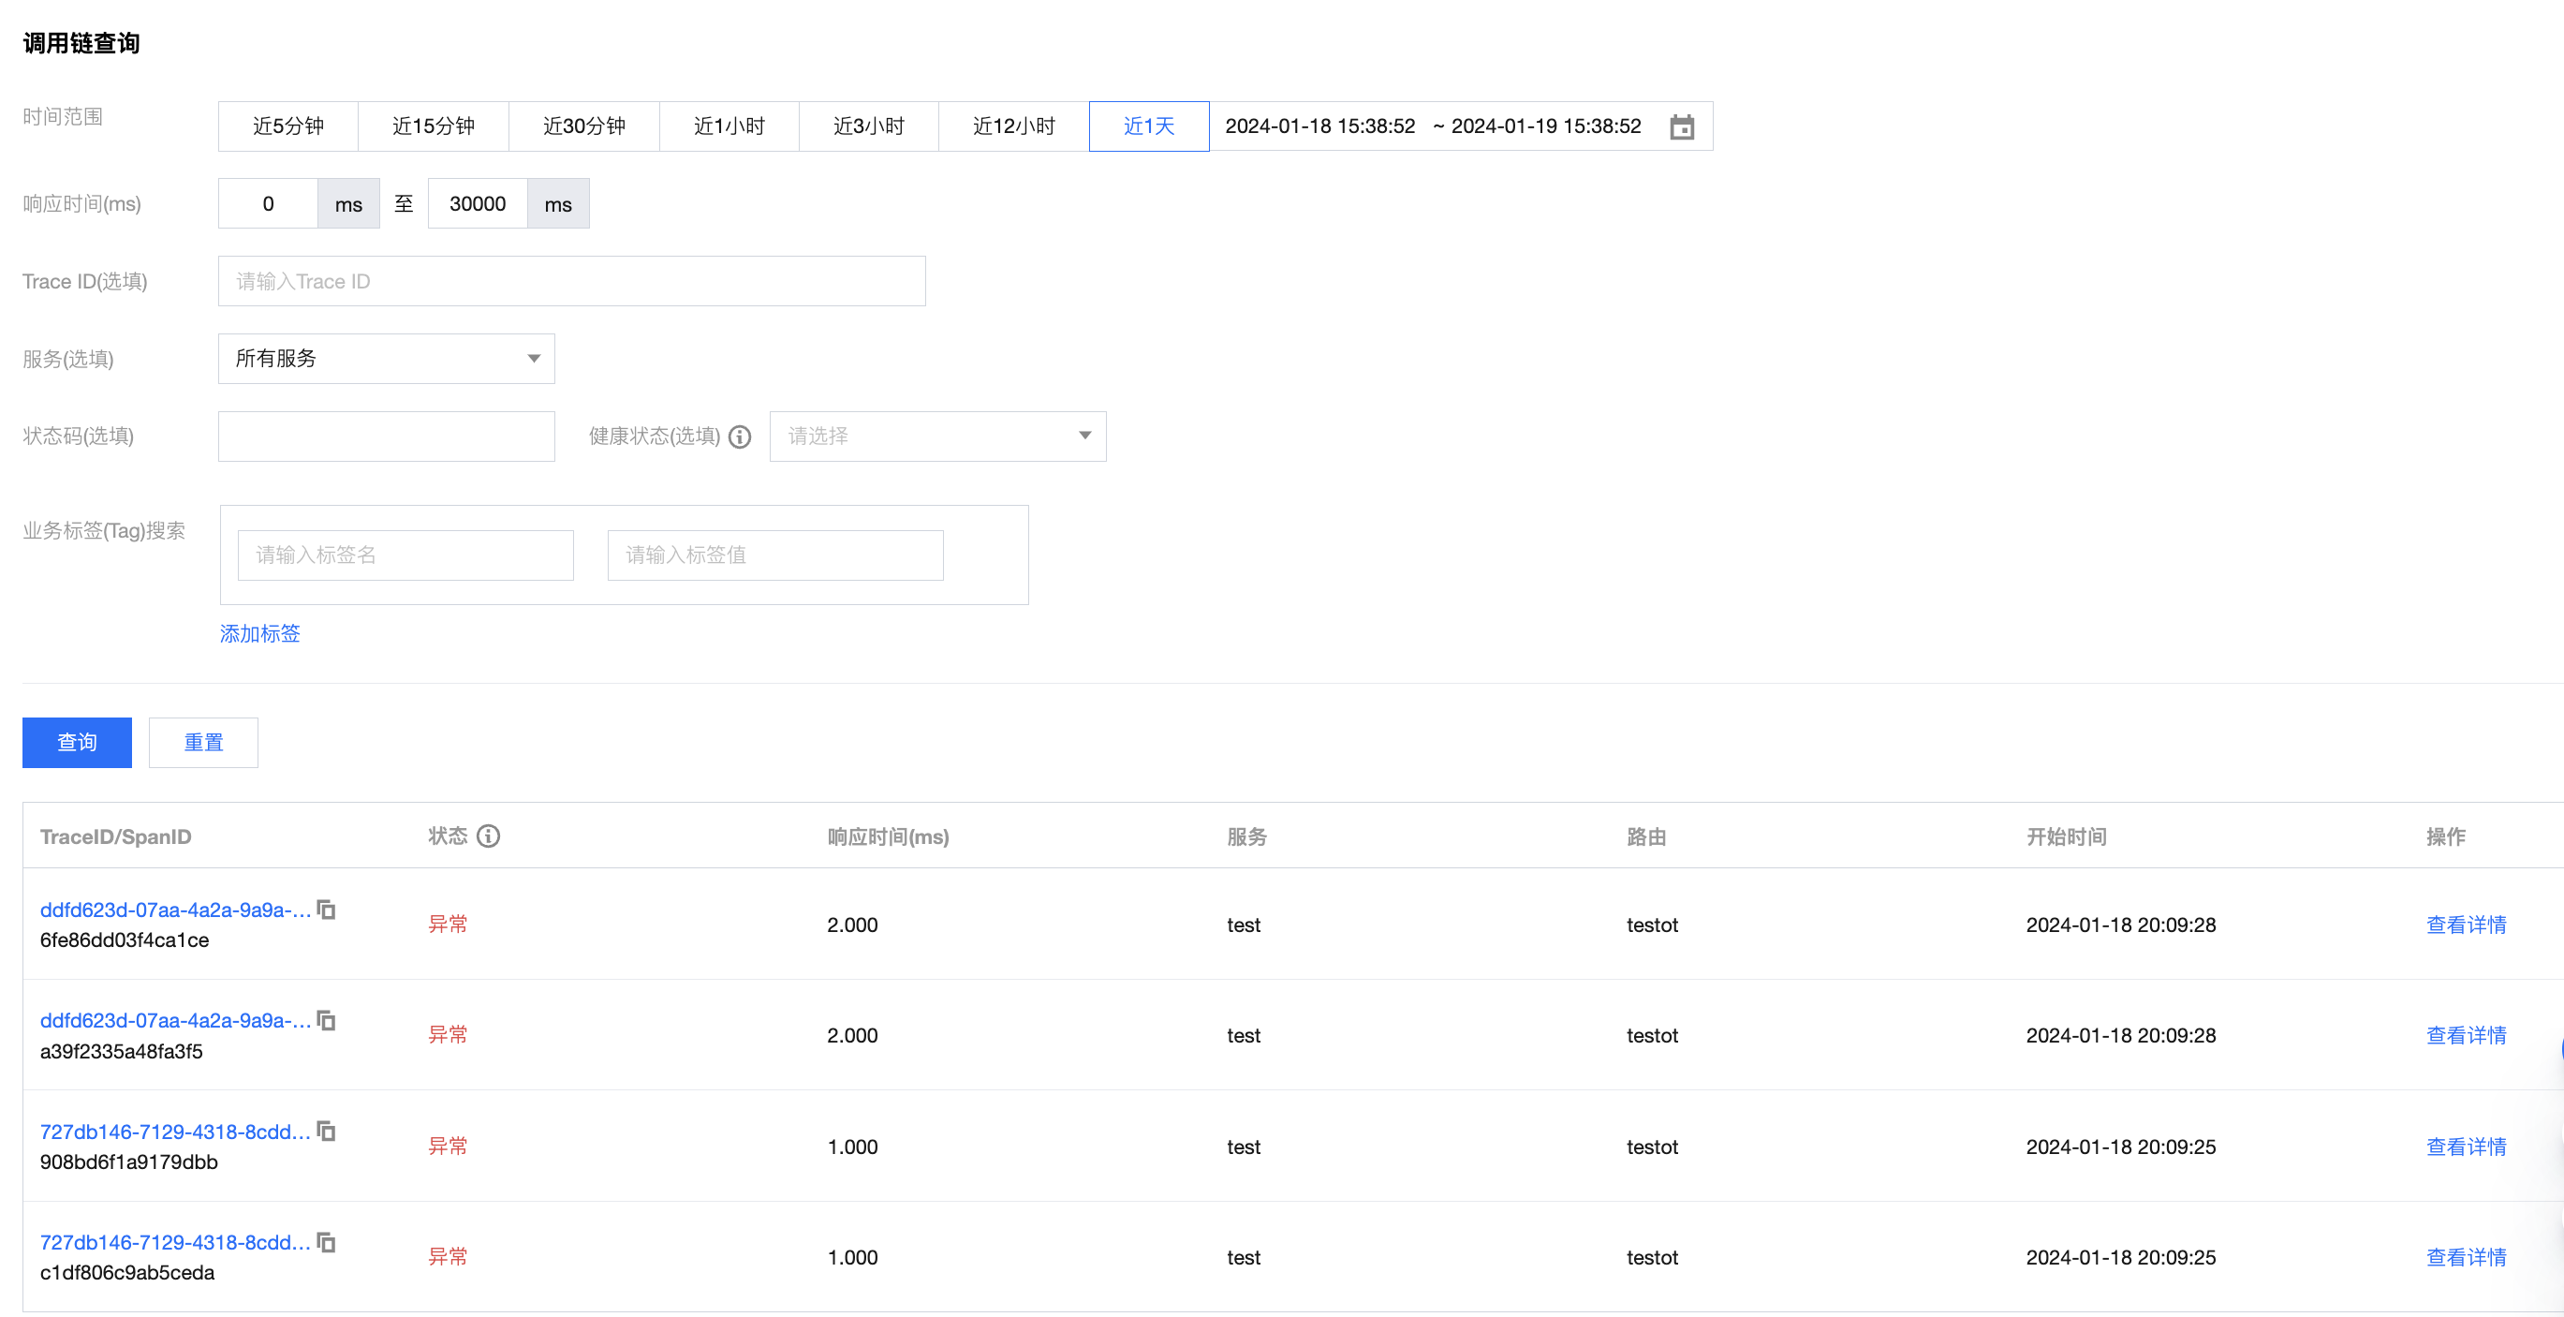Open trace link above span c1df806c9ab5ceda
Image resolution: width=2564 pixels, height=1317 pixels.
click(175, 1242)
